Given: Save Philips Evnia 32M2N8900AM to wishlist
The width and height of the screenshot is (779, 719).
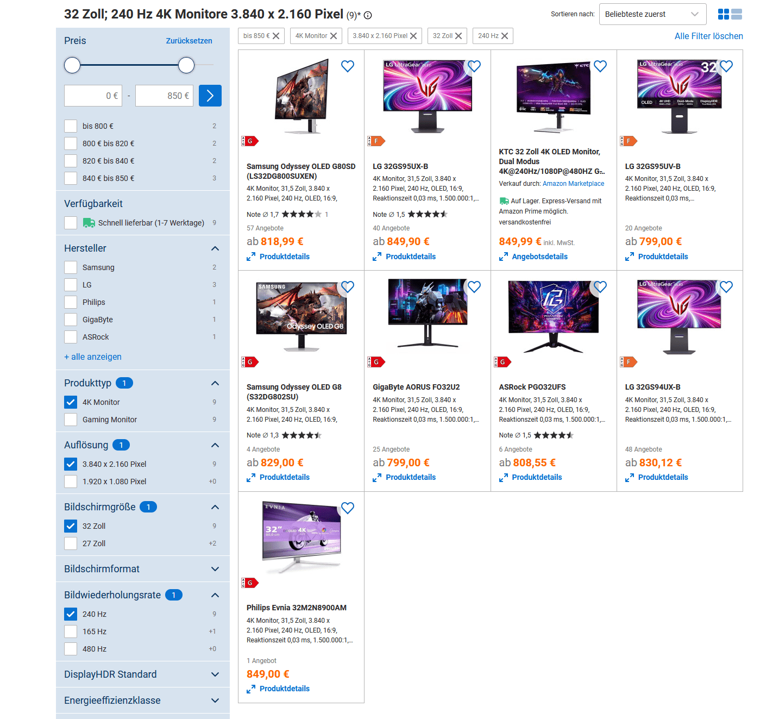Looking at the screenshot, I should click(348, 508).
